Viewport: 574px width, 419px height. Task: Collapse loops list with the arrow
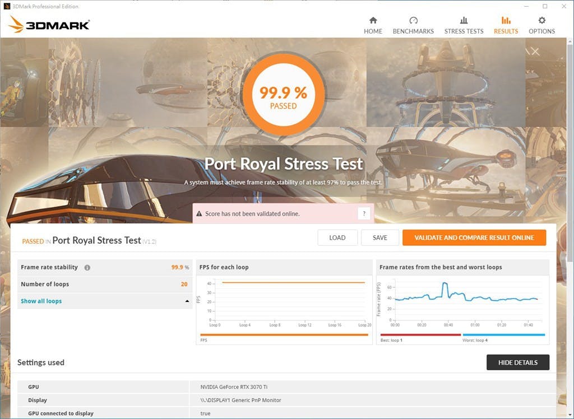pos(187,301)
